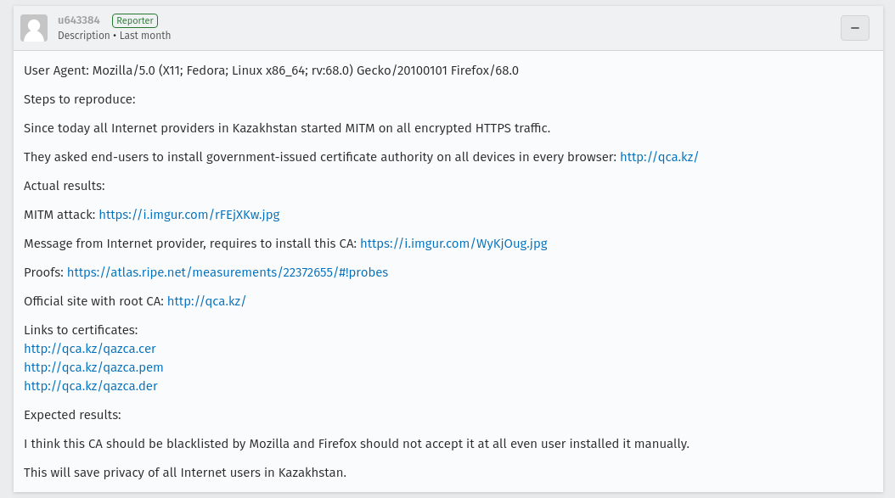Click the green Reporter badge

click(x=135, y=20)
